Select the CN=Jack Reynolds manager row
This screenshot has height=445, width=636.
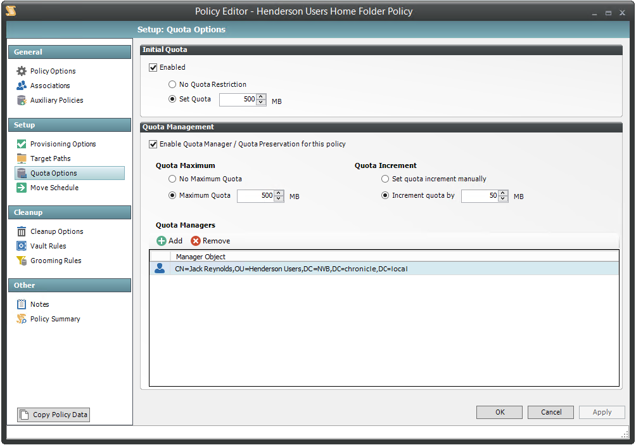click(x=384, y=269)
